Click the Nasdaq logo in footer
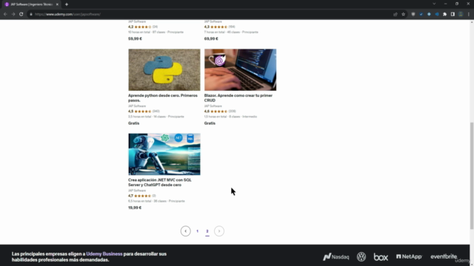Image resolution: width=474 pixels, height=266 pixels. pos(336,256)
